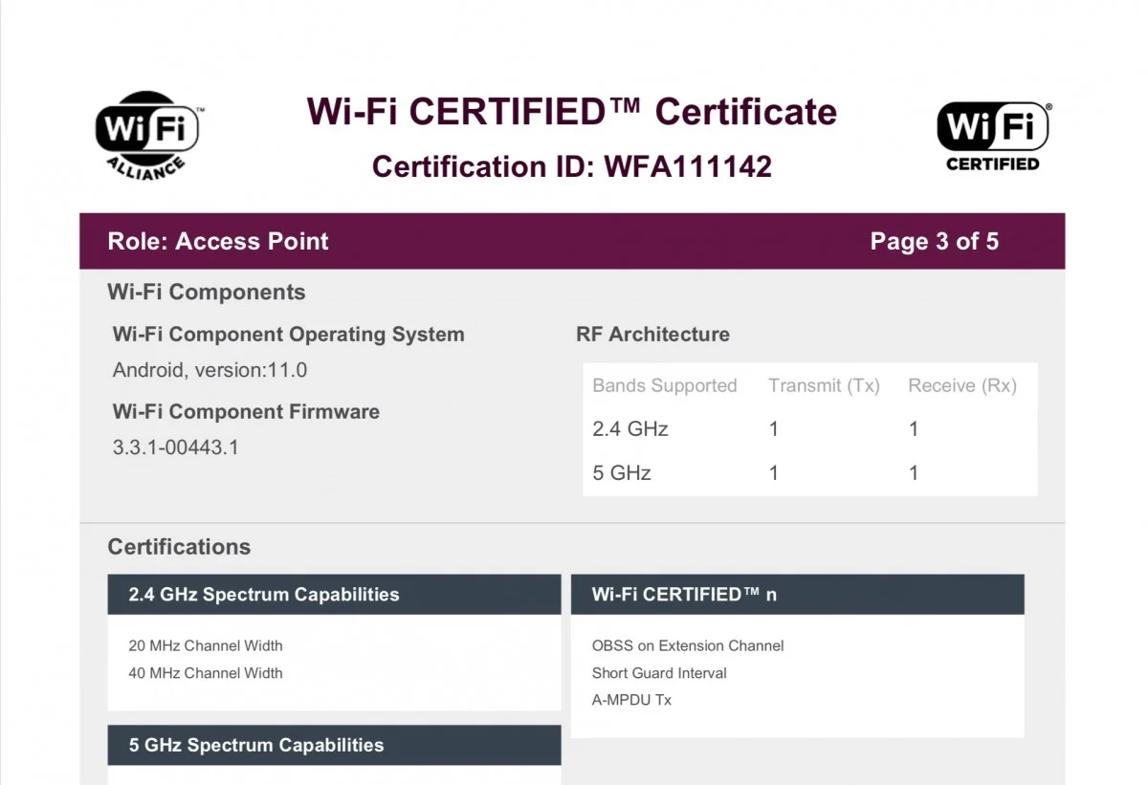Click the Role: Access Point header
The image size is (1148, 785).
click(x=218, y=241)
